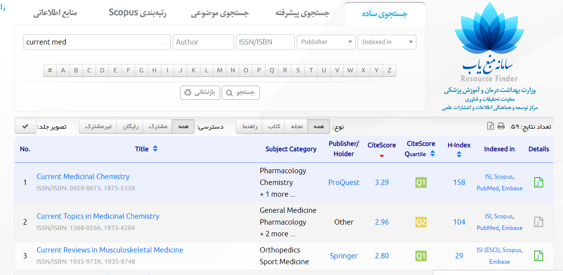
Task: Click the ProQuest publisher link
Action: [x=344, y=183]
